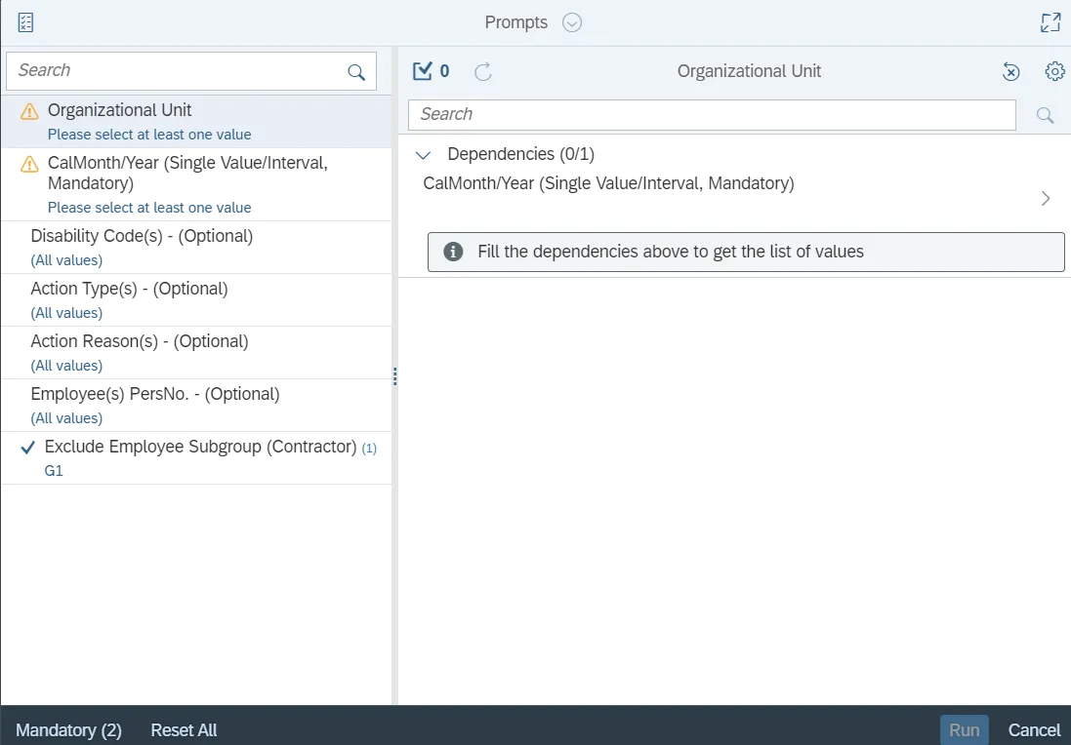The image size is (1071, 745).
Task: Click the refresh values icon
Action: [x=482, y=71]
